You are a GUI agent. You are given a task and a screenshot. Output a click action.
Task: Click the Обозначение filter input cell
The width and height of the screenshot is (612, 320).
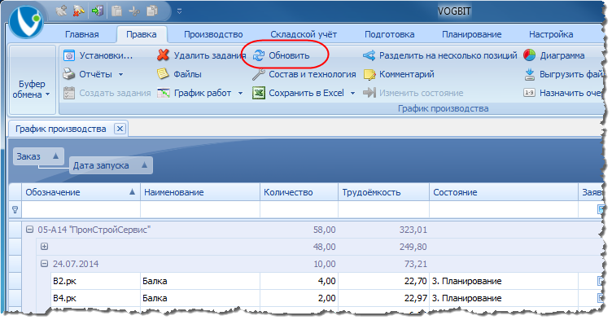point(81,209)
